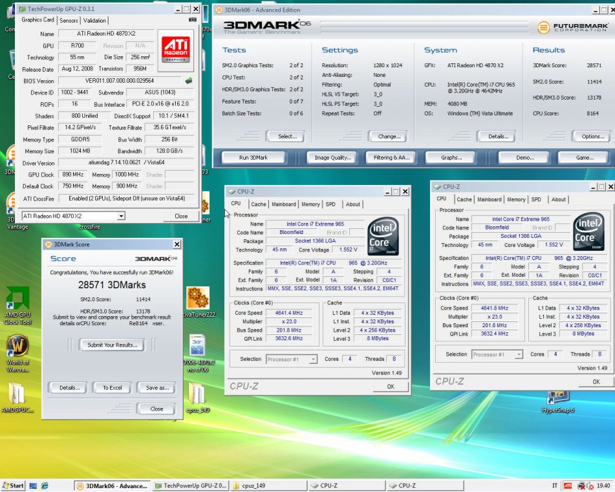Viewport: 615px width, 492px height.
Task: Open Processor #1 dropdown in left CPU-Z
Action: pyautogui.click(x=313, y=359)
